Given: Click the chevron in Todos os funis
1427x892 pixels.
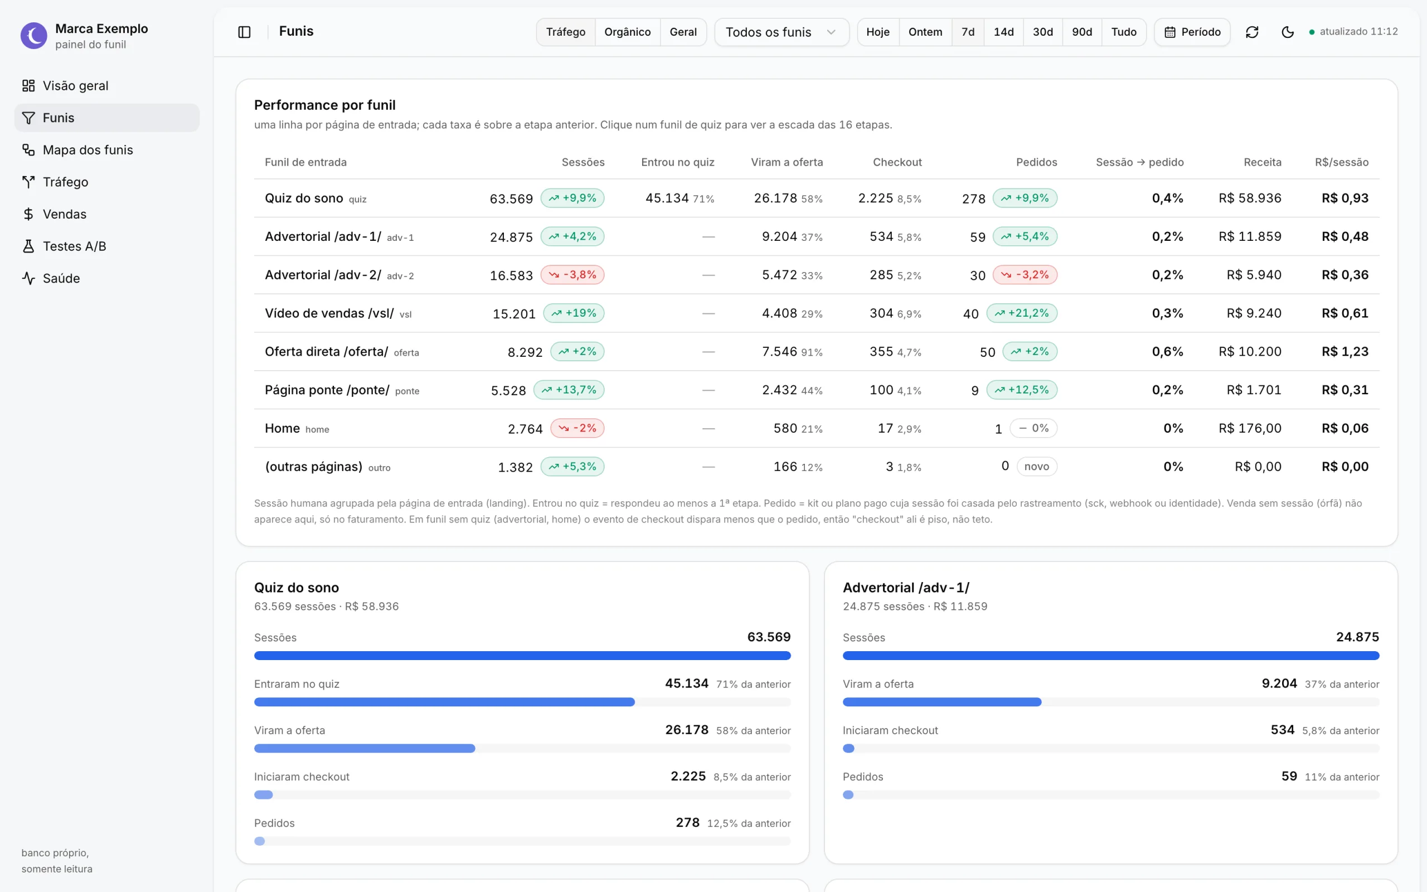Looking at the screenshot, I should (831, 32).
